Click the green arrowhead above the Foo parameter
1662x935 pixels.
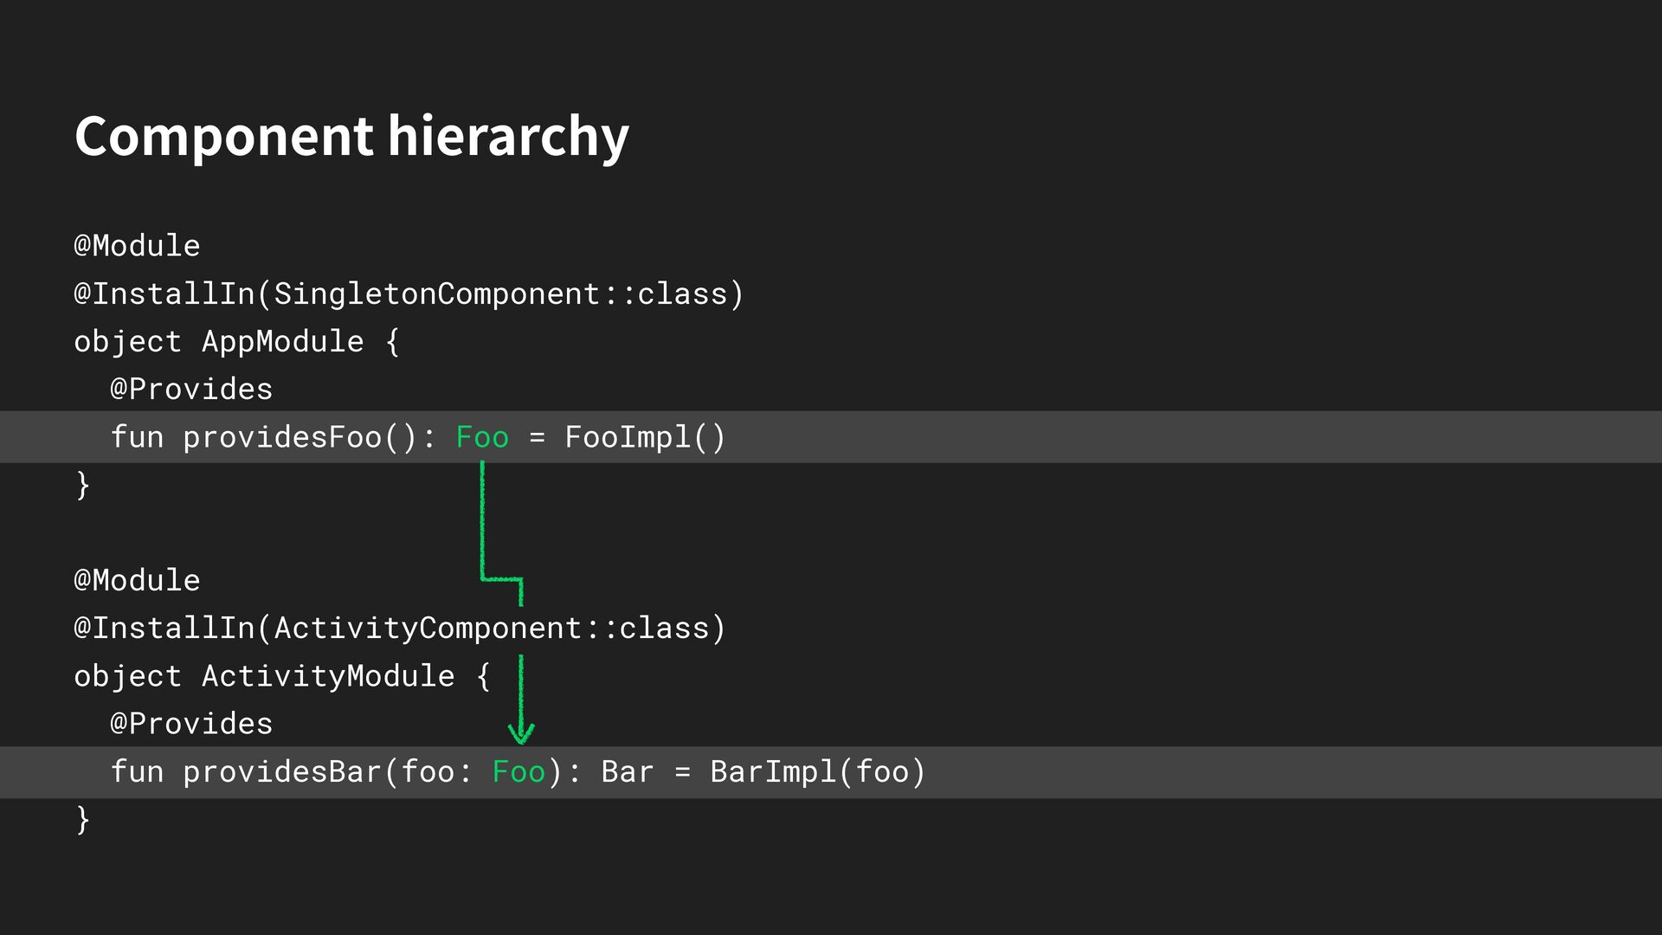coord(521,734)
